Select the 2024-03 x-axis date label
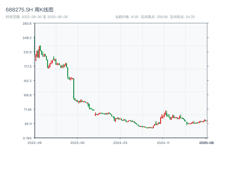This screenshot has height=172, width=230. [x=120, y=142]
